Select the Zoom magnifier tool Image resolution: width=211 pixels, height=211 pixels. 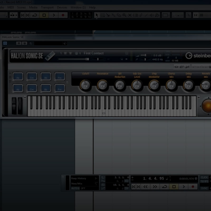(x=124, y=15)
